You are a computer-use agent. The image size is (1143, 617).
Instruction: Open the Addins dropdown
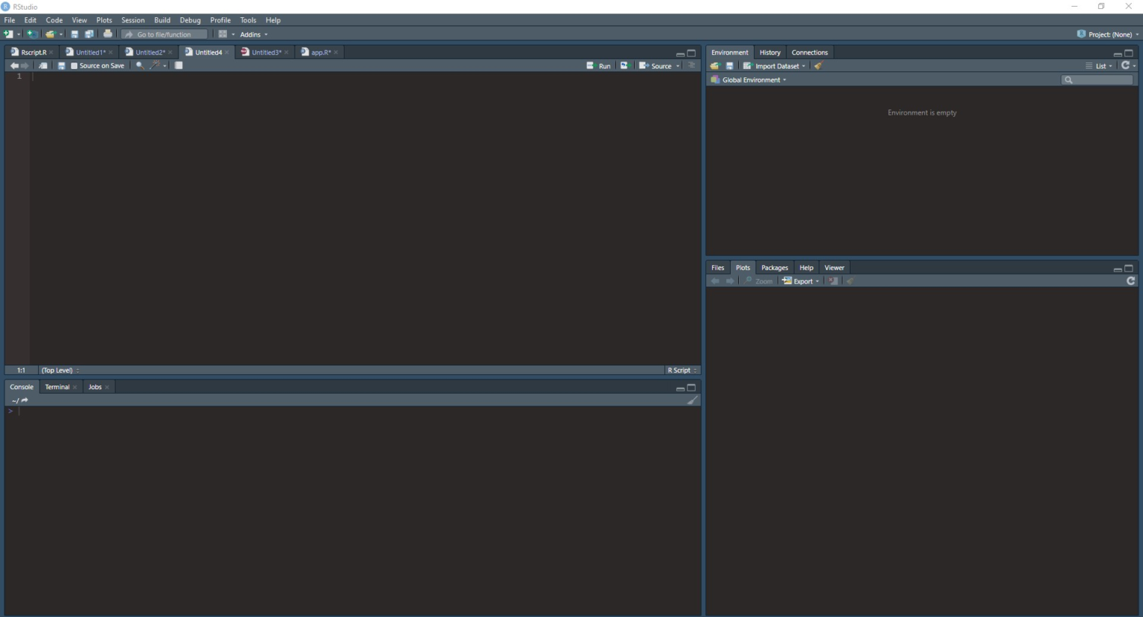(253, 34)
